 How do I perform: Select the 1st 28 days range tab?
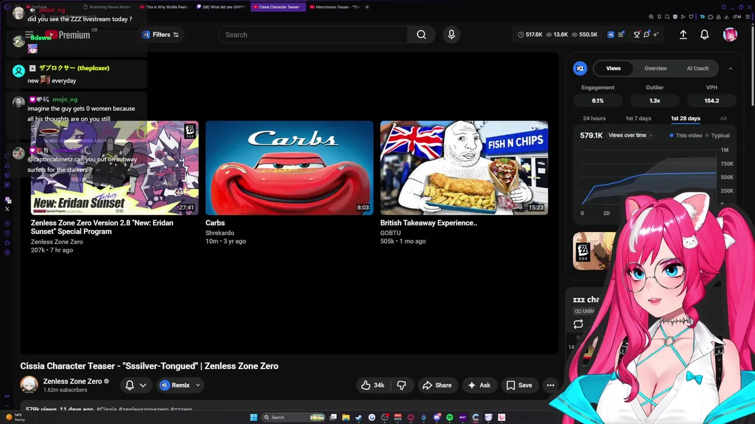click(x=685, y=118)
